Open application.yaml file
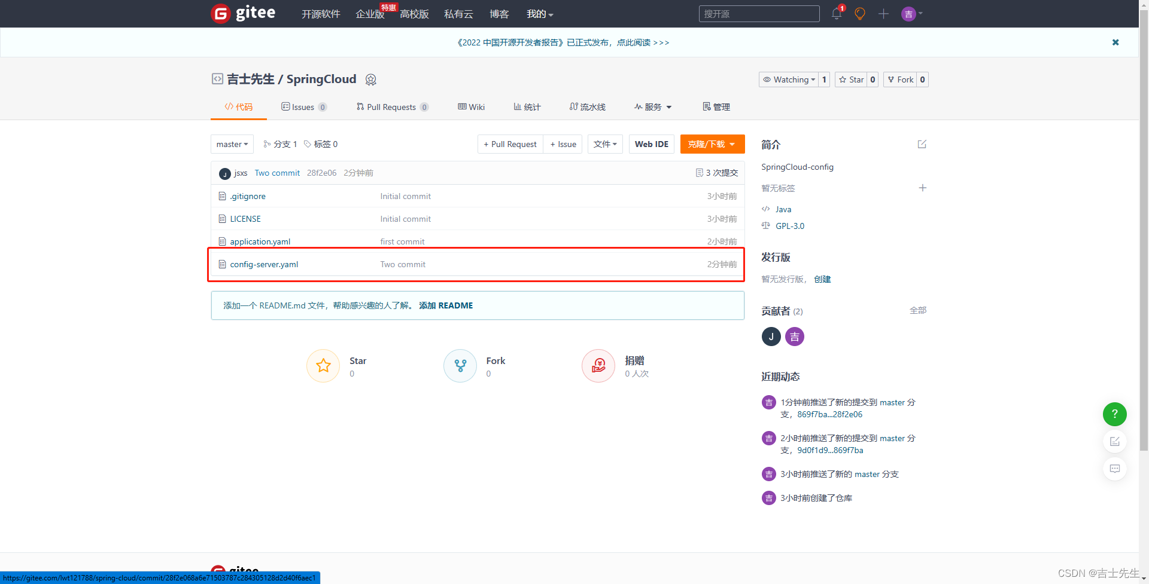Viewport: 1149px width, 584px height. [x=260, y=241]
